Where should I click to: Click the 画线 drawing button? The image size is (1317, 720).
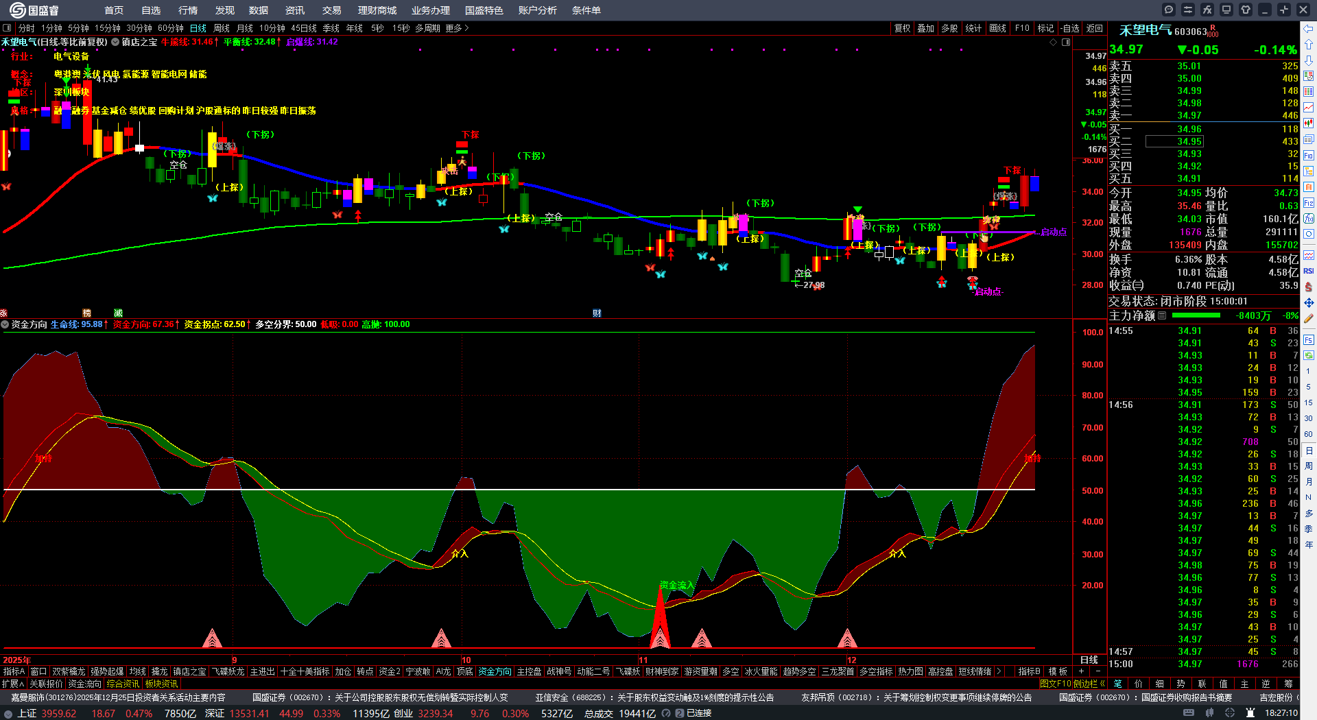pos(998,28)
